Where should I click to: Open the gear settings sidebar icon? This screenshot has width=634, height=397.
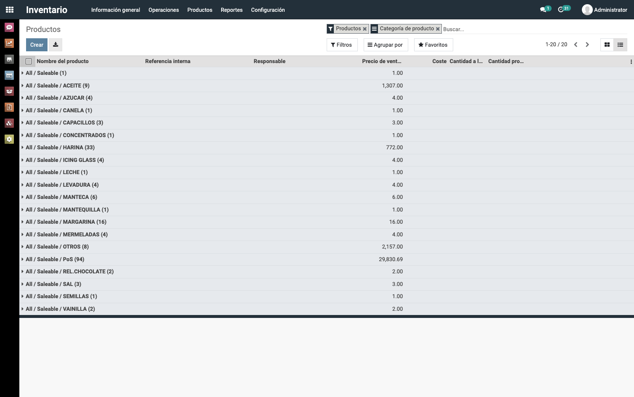(9, 139)
